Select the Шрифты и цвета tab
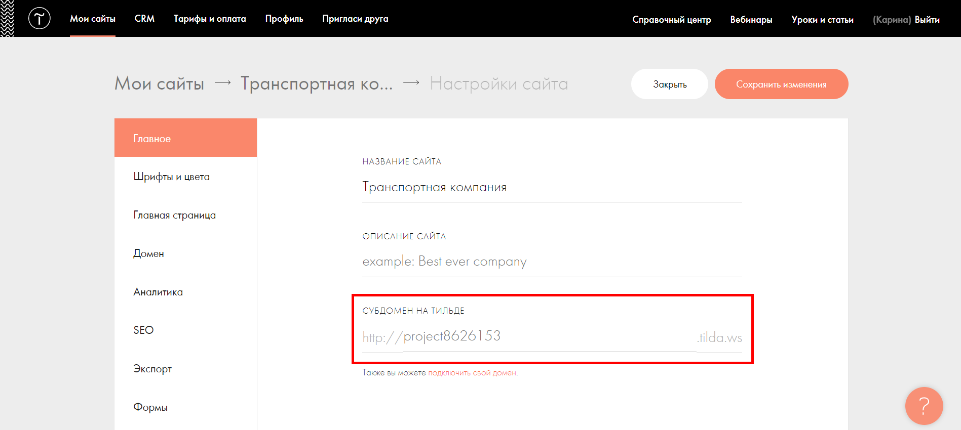The width and height of the screenshot is (961, 430). point(171,177)
